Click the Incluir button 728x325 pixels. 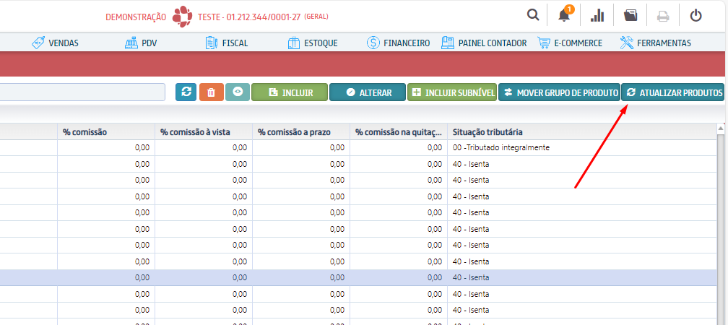pyautogui.click(x=290, y=92)
